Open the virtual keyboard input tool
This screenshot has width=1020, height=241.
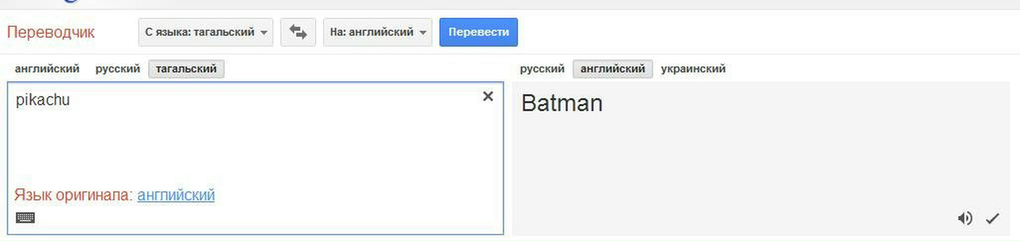click(x=25, y=218)
